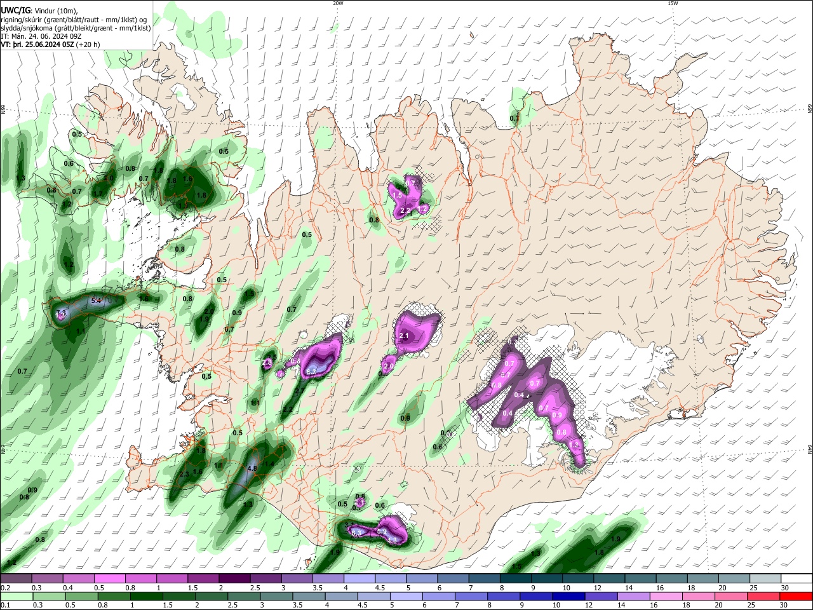Viewport: 813px width, 610px height.
Task: Click the 2.8 value on the map
Action: pyautogui.click(x=267, y=362)
